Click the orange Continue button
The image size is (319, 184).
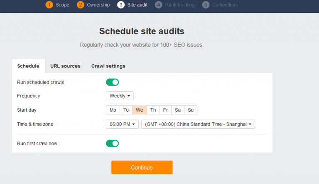[142, 167]
